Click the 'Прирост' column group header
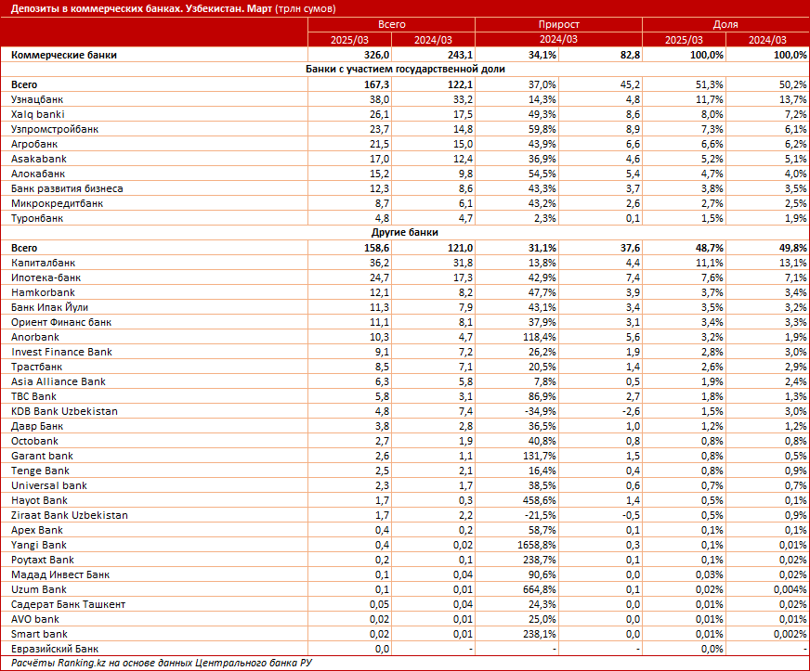The width and height of the screenshot is (810, 671). 558,24
